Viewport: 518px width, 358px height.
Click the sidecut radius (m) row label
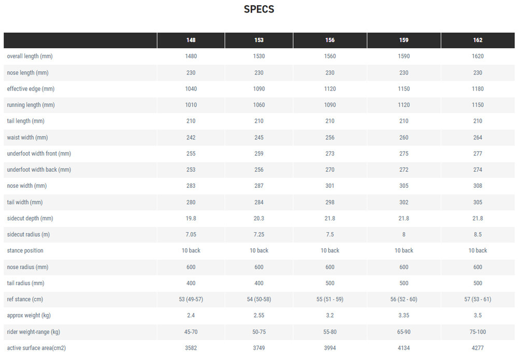point(28,235)
